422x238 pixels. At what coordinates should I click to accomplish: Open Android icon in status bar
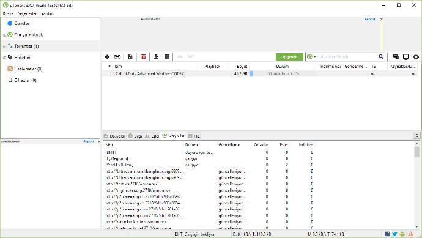point(402,234)
